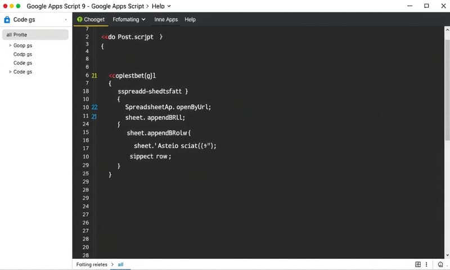Click the code line sspreadd-shedtsfatt
This screenshot has height=270, width=450.
152,91
